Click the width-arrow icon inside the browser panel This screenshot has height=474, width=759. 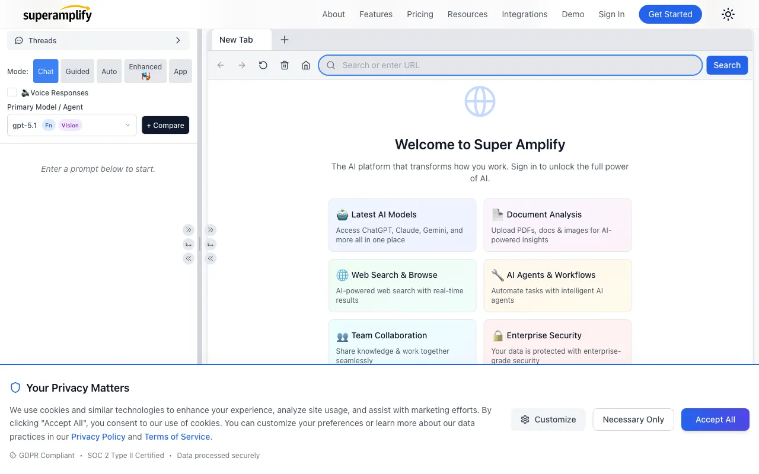tap(211, 244)
